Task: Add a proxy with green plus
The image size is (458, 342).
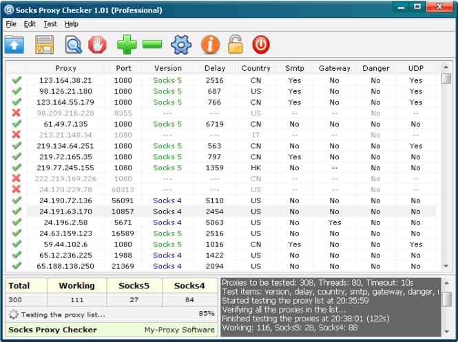Action: pyautogui.click(x=127, y=44)
